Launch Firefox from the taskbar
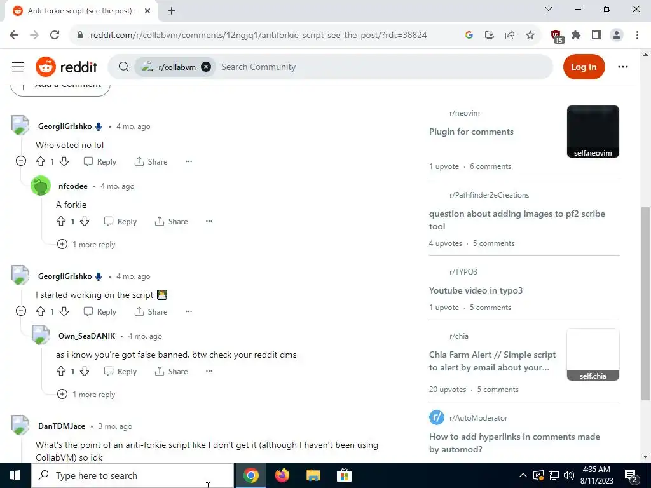Viewport: 651px width, 488px height. (x=282, y=475)
